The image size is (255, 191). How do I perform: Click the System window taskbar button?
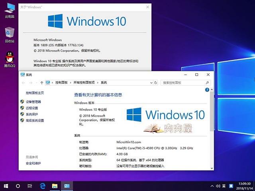pos(67,186)
